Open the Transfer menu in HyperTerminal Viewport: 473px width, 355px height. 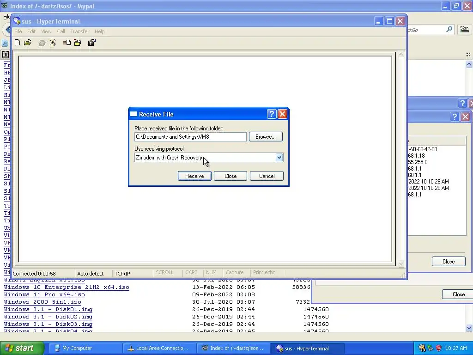click(79, 31)
